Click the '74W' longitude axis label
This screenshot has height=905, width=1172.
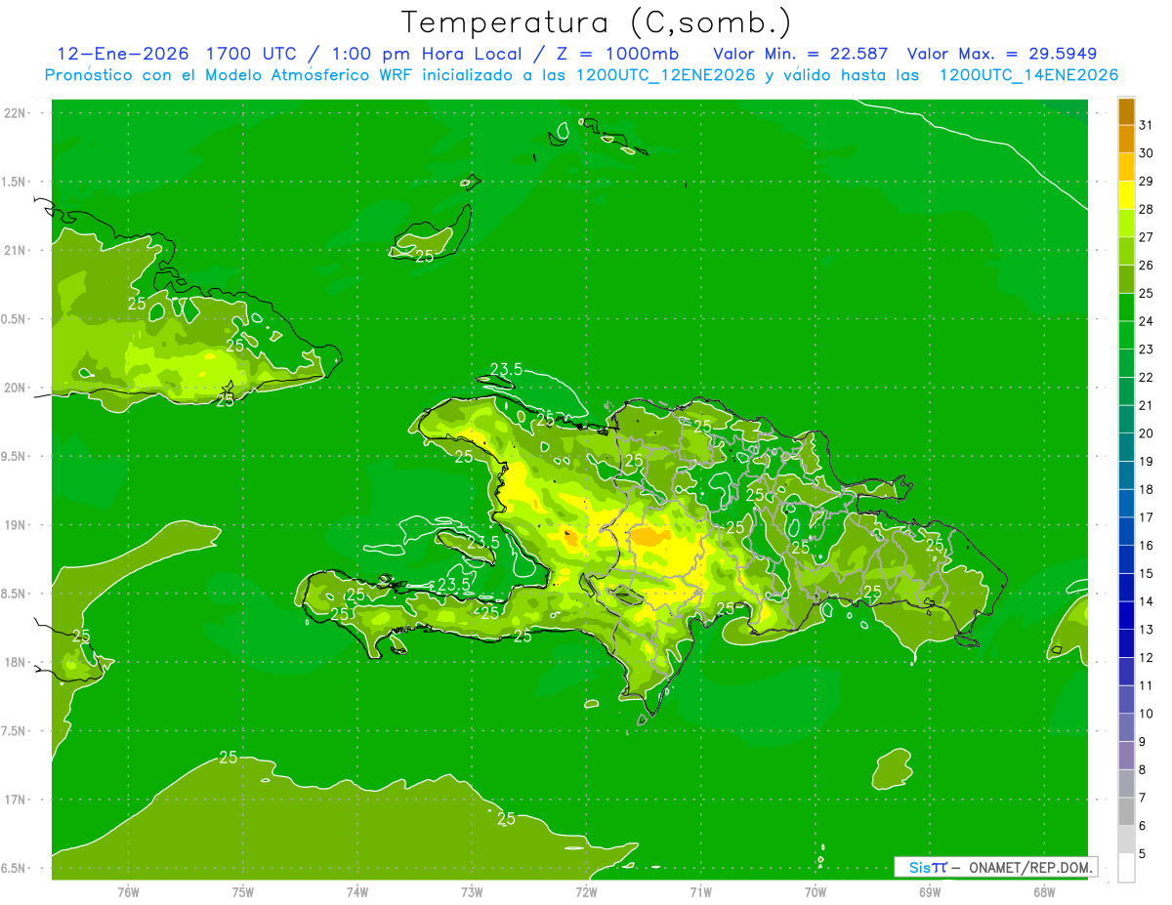point(356,891)
